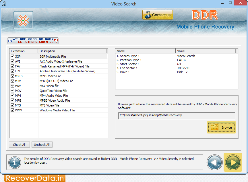
Task: Click the thumbs-up icon on feedback banner
Action: 9,40
